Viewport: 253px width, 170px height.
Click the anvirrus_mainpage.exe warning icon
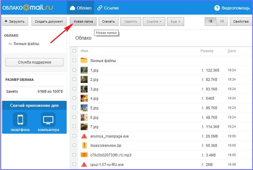(x=84, y=136)
